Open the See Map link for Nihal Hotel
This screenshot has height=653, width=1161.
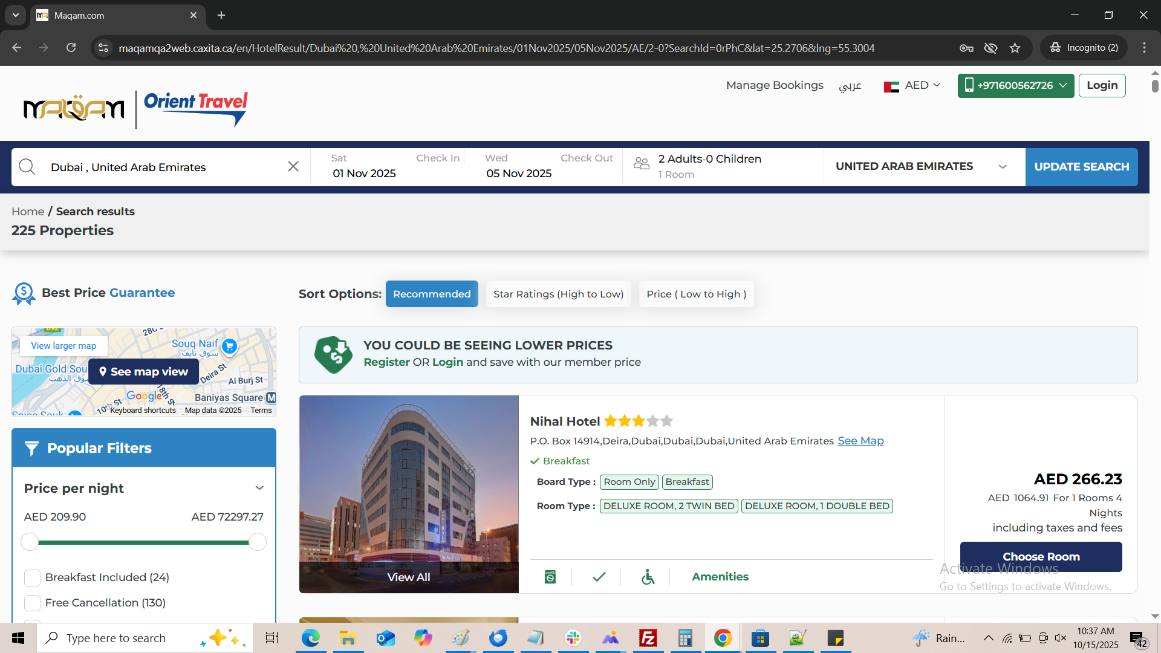coord(860,441)
